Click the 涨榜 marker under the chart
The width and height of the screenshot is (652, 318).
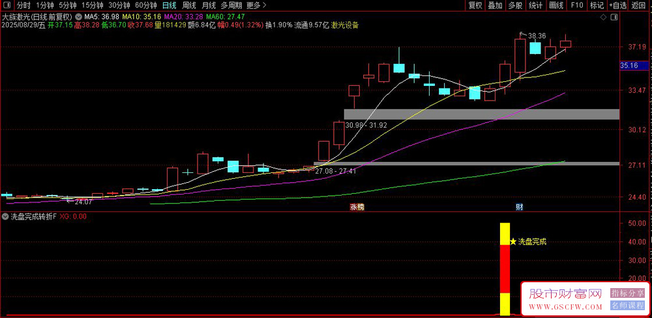click(x=357, y=207)
